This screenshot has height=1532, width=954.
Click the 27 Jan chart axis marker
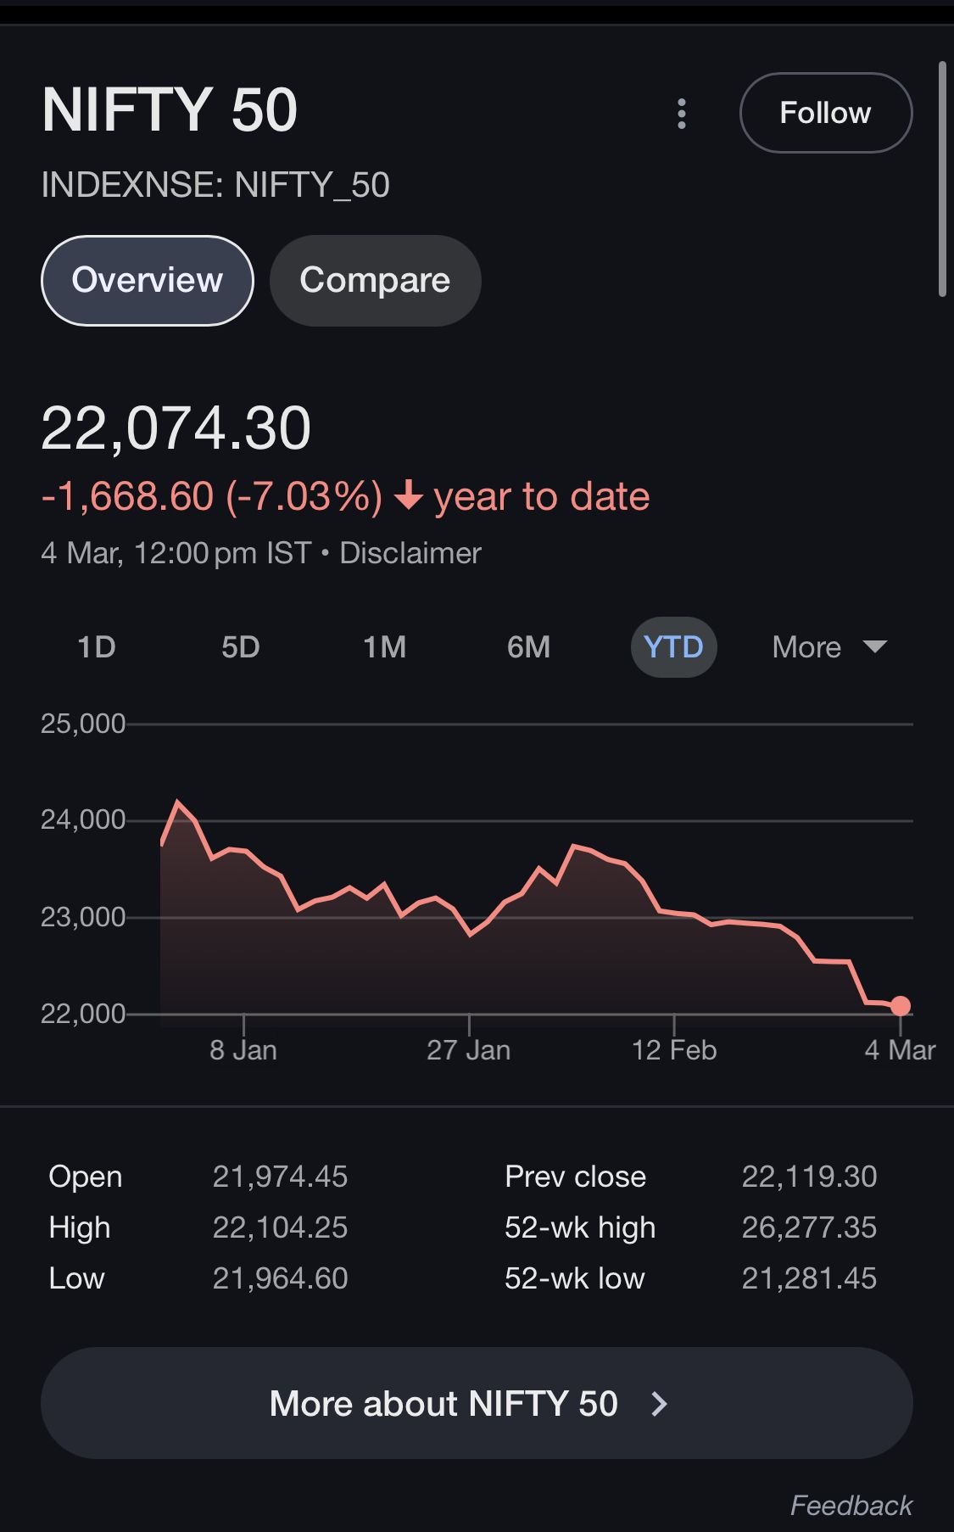(468, 1049)
